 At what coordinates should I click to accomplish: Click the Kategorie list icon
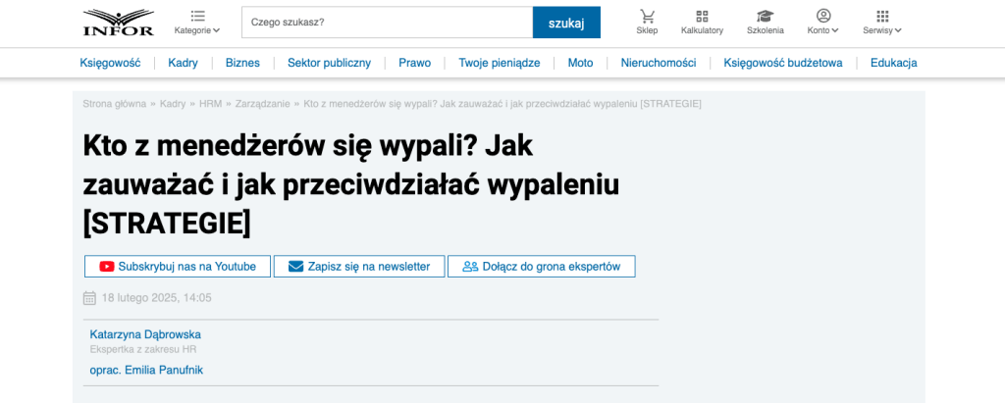pos(197,16)
